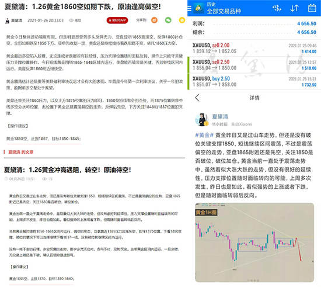This screenshot has height=287, width=321.
Task: Click the 2021.01.26 09:46 trade timestamp
Action: coord(302,46)
